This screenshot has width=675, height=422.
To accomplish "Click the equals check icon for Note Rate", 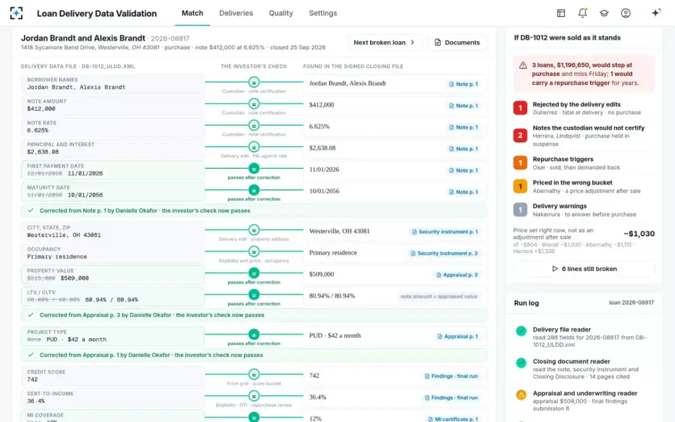I will point(254,125).
